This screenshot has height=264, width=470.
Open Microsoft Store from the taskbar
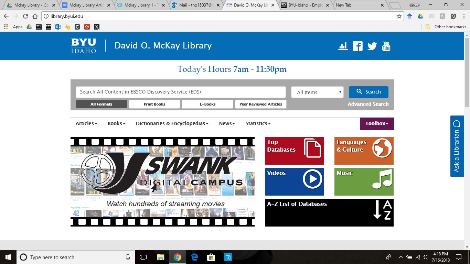211,257
